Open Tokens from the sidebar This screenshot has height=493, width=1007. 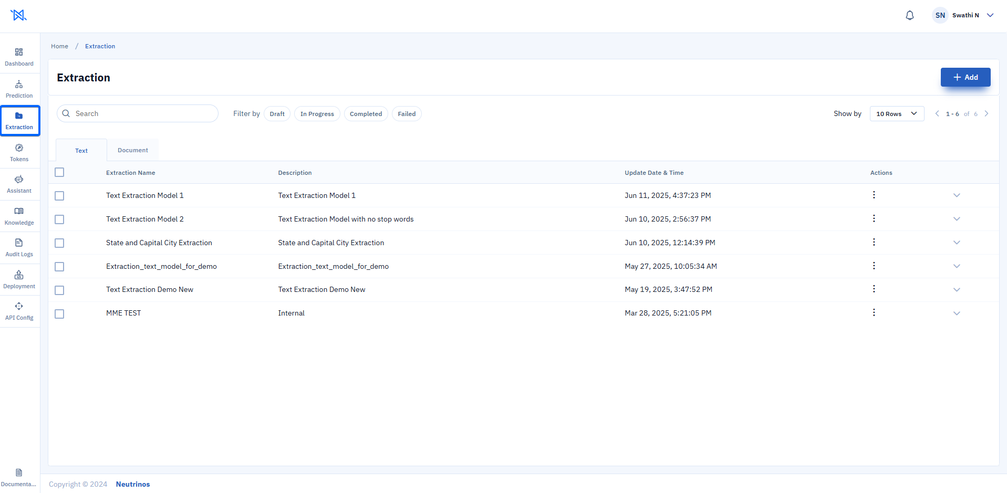19,153
